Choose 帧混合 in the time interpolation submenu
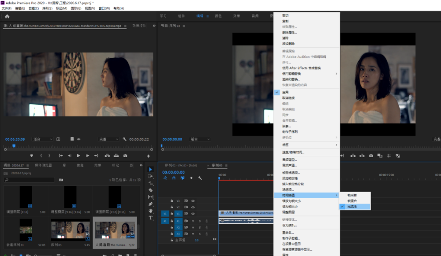The width and height of the screenshot is (441, 256). pos(352,201)
